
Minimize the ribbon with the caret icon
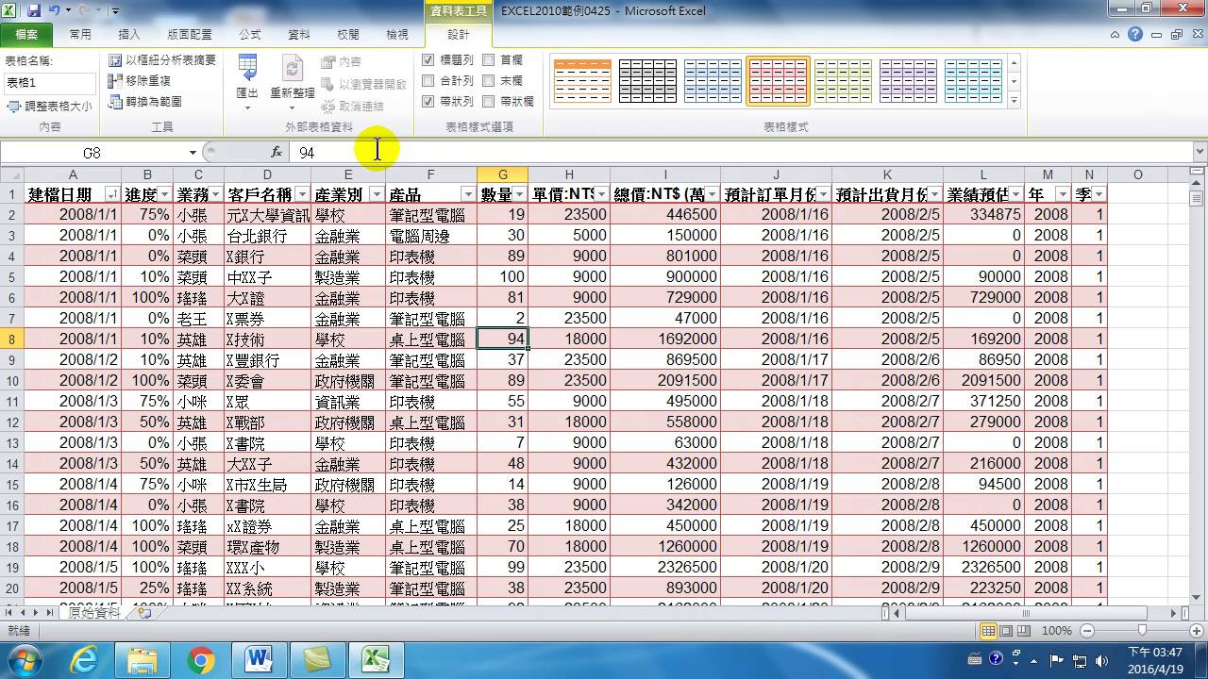tap(1116, 34)
